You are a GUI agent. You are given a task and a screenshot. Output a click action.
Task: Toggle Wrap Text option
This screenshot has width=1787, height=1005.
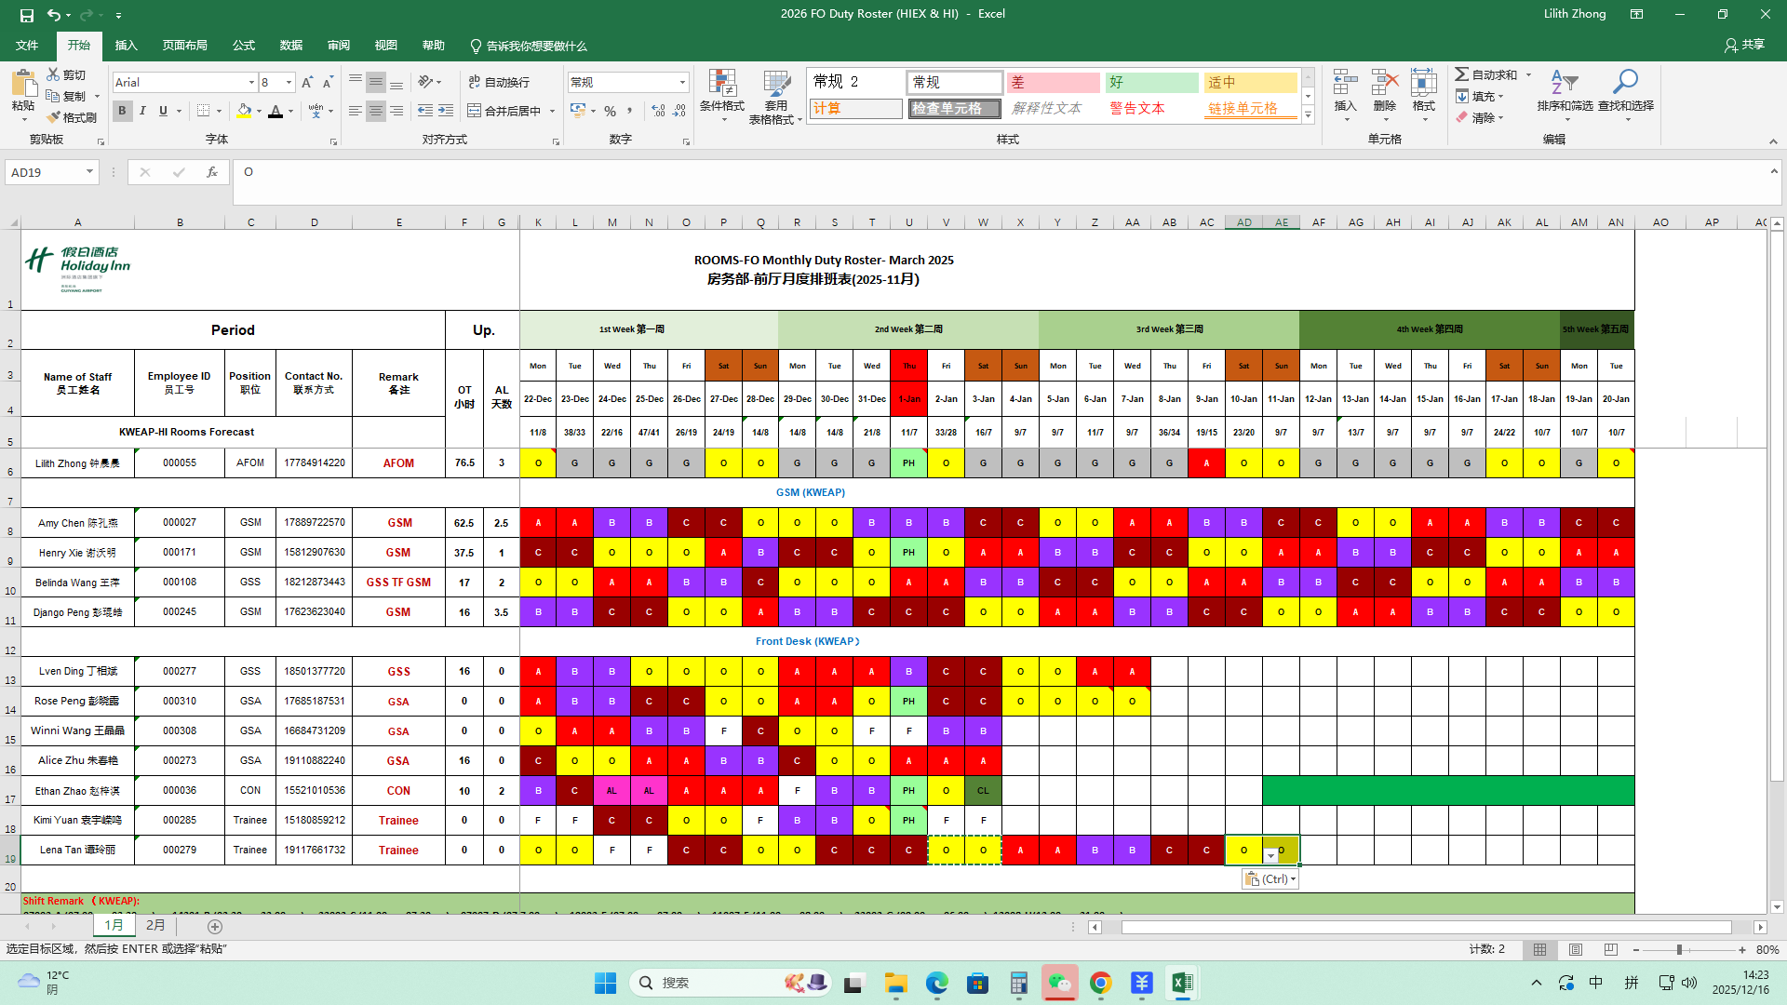tap(499, 82)
